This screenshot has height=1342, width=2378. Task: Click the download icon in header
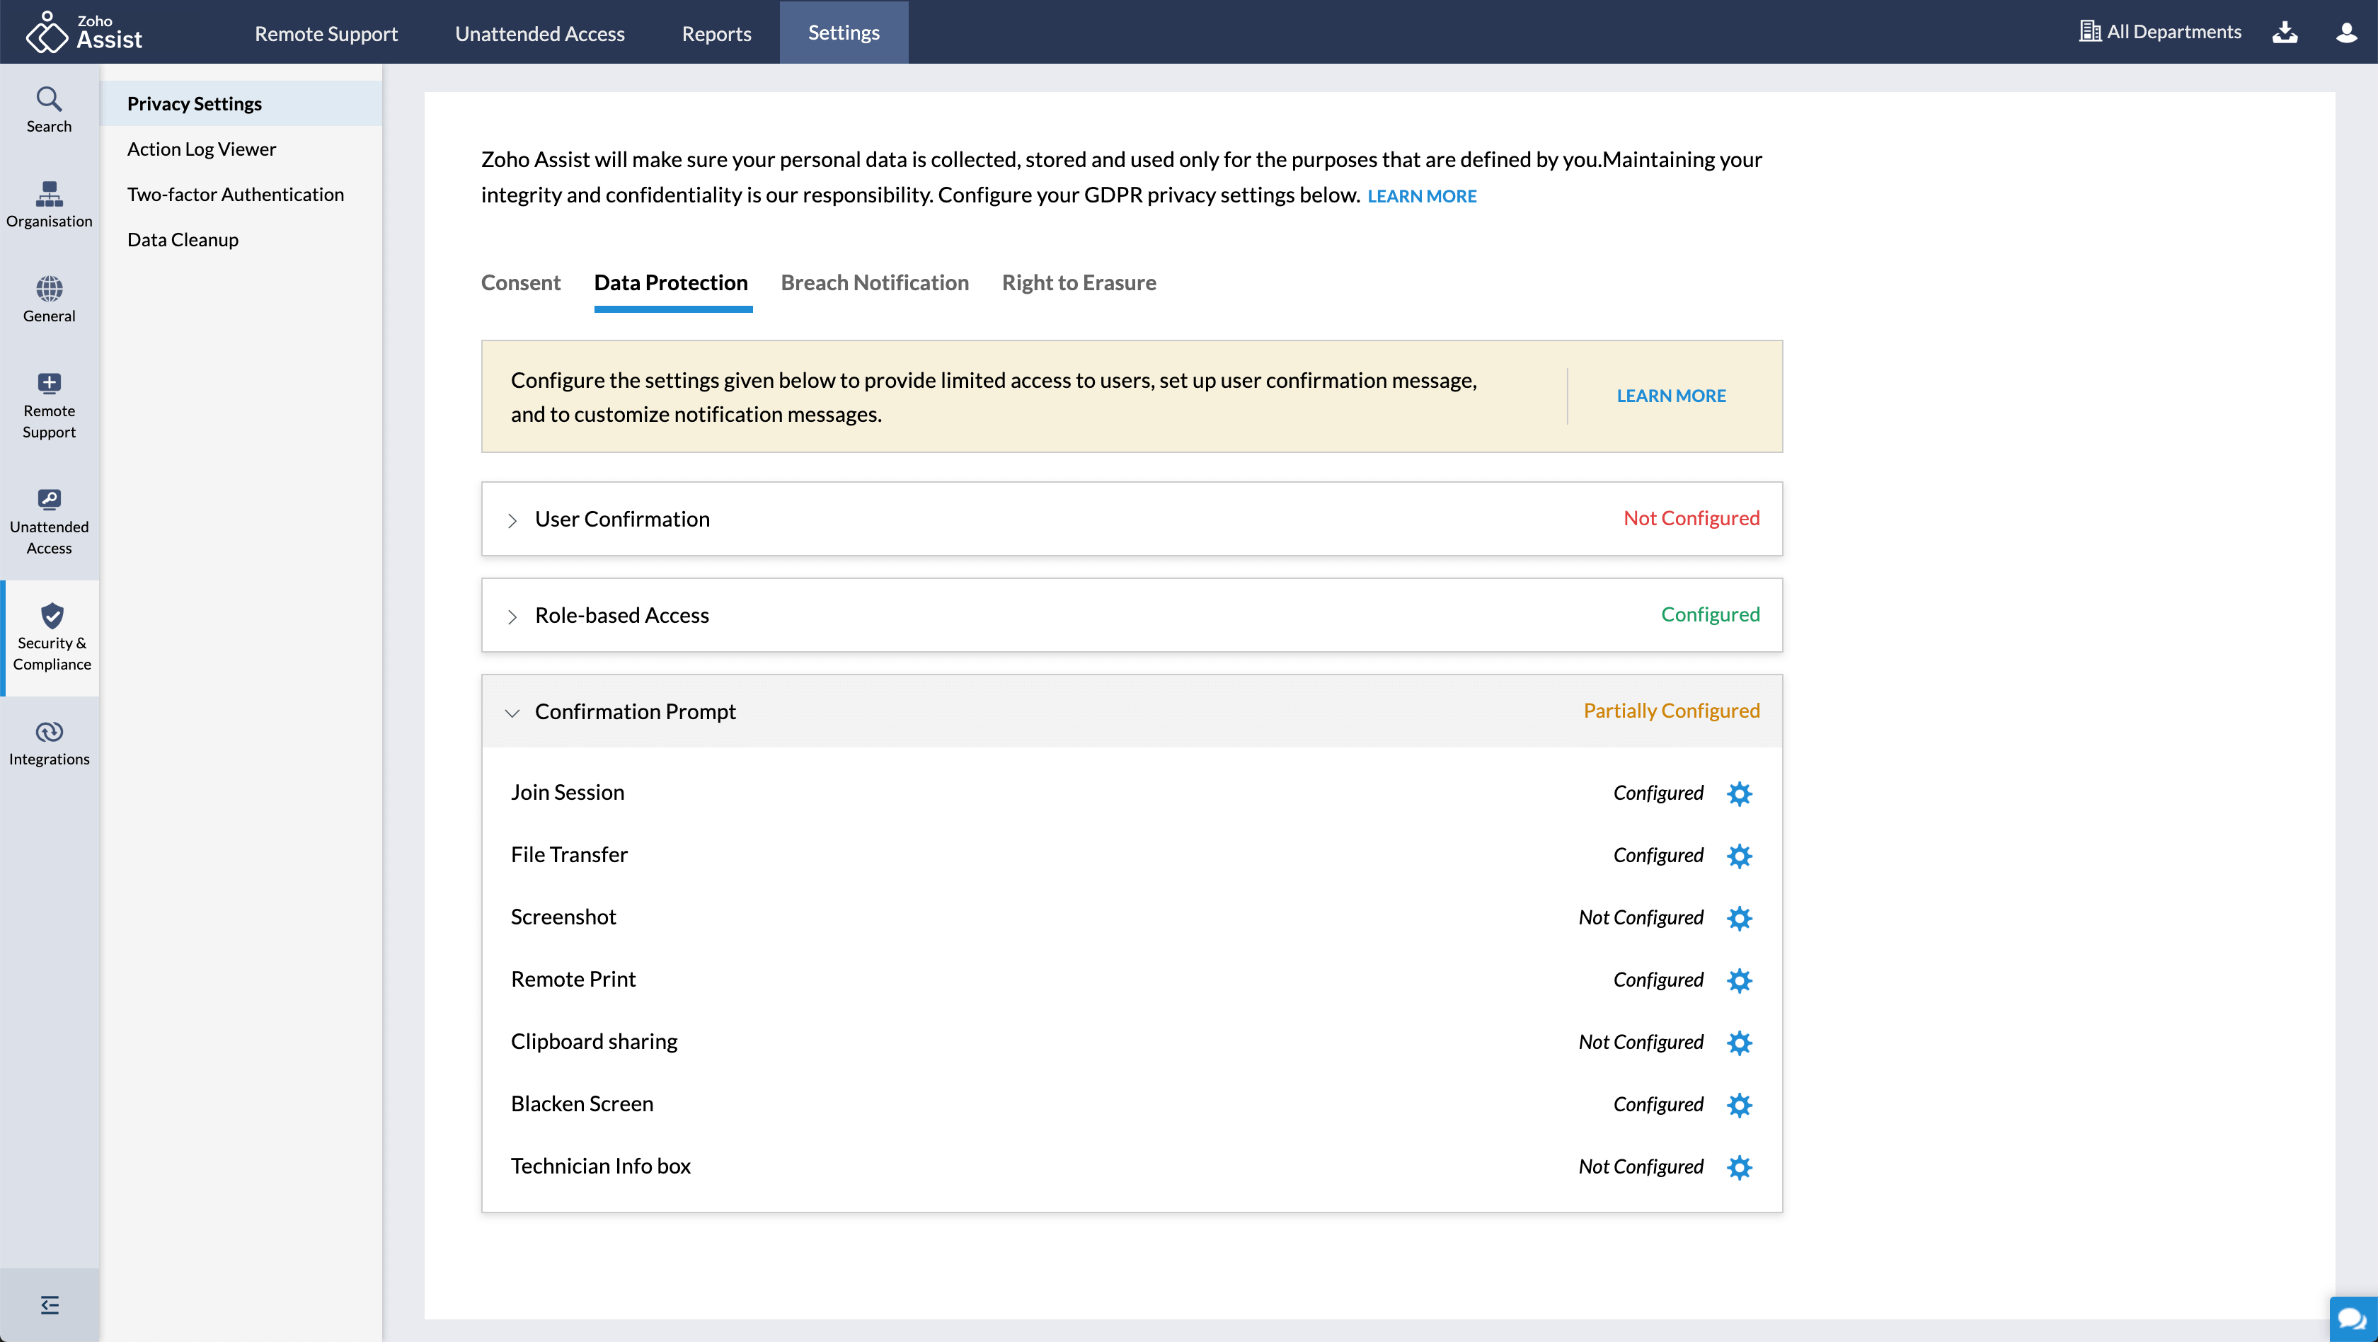[x=2284, y=33]
